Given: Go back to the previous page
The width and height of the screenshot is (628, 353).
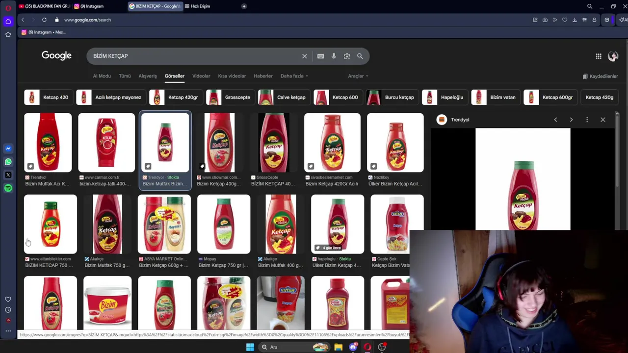Looking at the screenshot, I should click(23, 20).
